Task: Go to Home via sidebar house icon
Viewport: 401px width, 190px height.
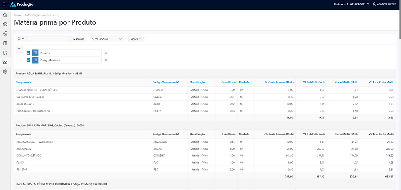Action: tap(5, 15)
